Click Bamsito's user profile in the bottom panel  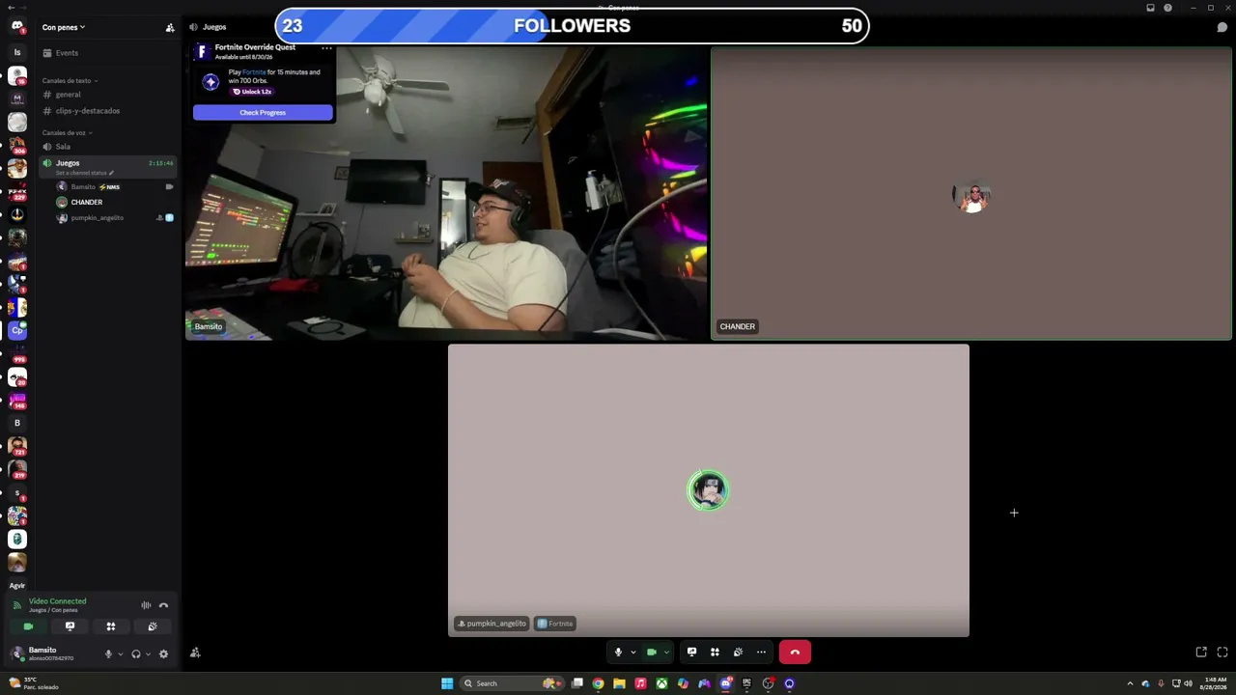tap(51, 653)
